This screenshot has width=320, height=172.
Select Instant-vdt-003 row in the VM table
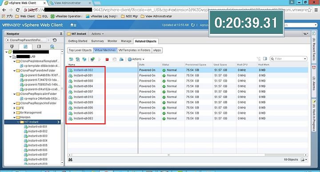coord(188,118)
